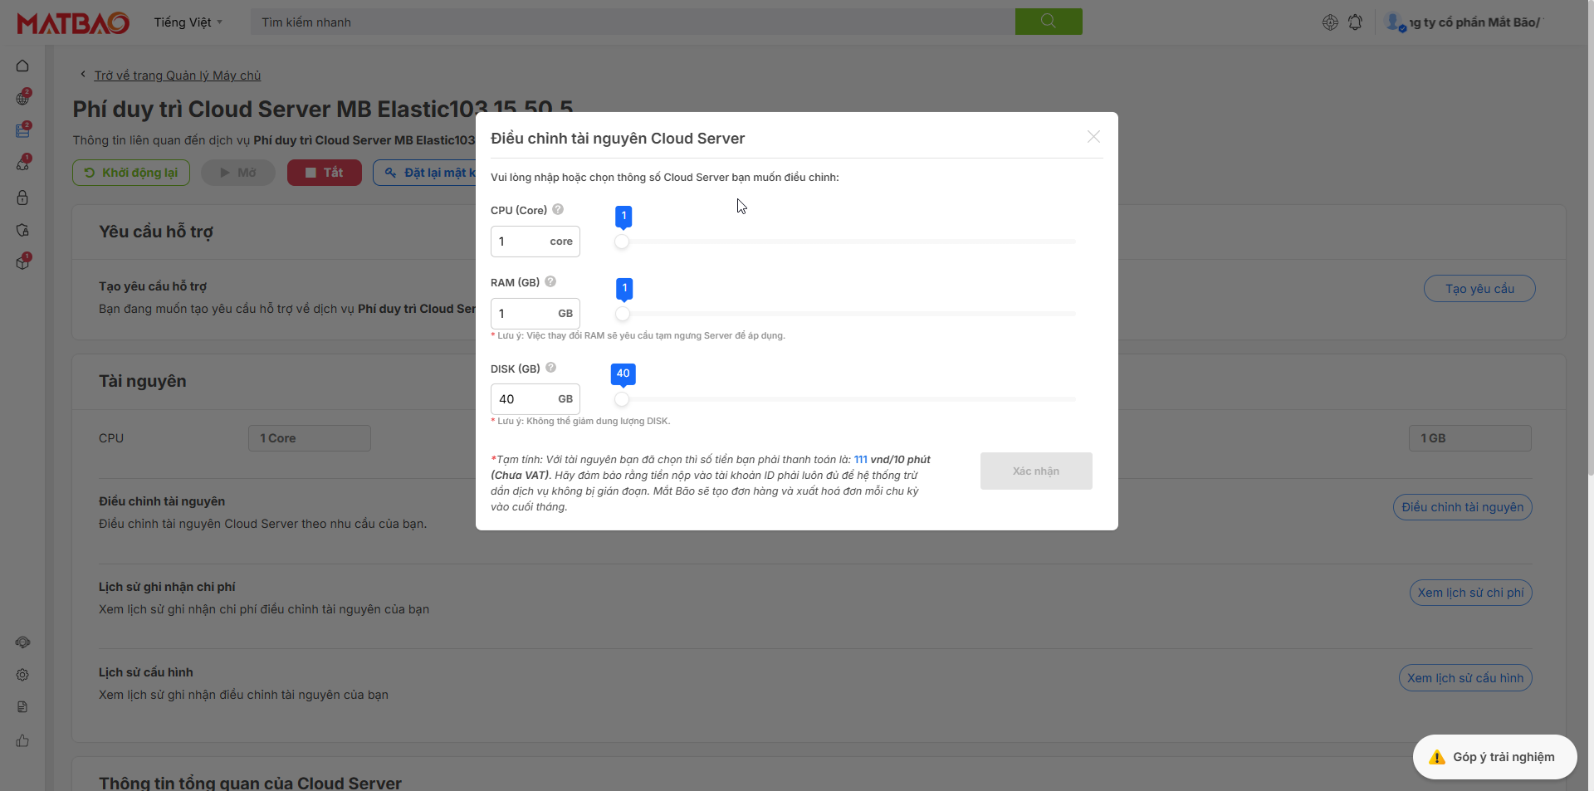This screenshot has width=1594, height=791.
Task: Select the server stack icon in sidebar
Action: coord(22,131)
